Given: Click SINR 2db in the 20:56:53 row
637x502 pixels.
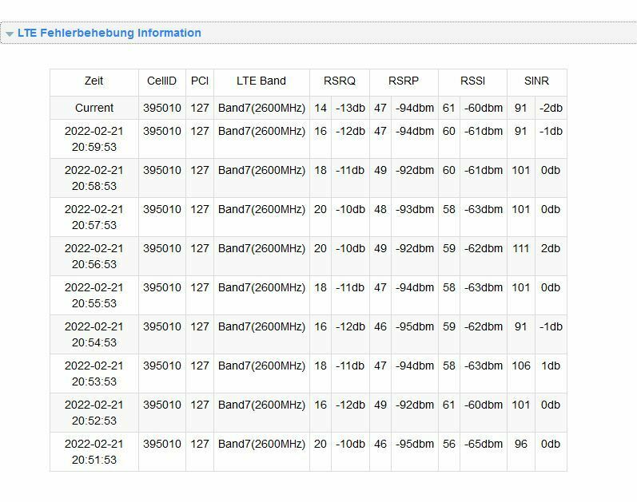Looking at the screenshot, I should point(551,248).
